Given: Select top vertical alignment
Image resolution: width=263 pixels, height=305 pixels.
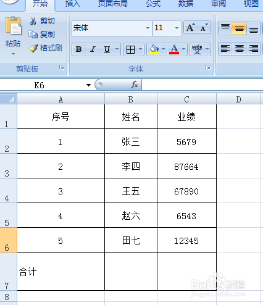Looking at the screenshot, I should coord(225,28).
